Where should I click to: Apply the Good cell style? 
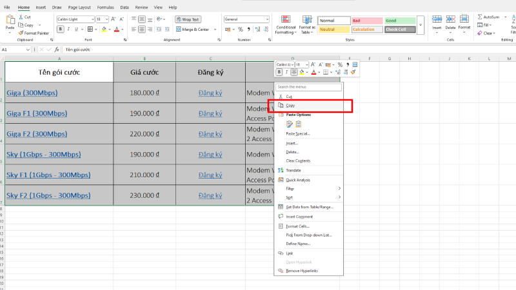point(400,21)
